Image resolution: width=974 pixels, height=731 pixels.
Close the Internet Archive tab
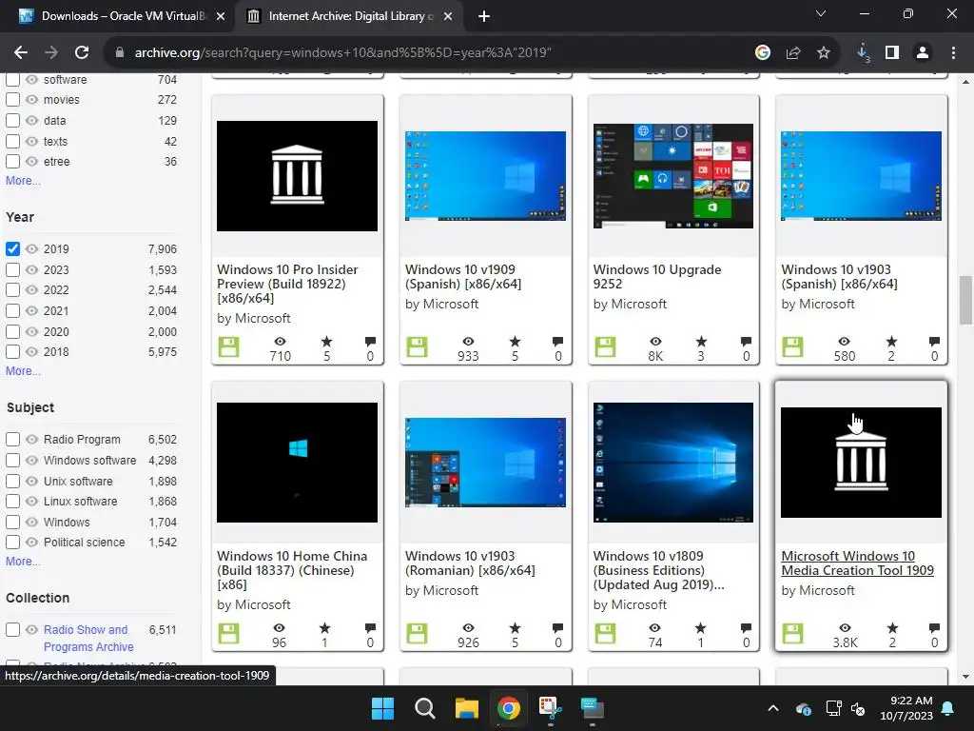click(448, 17)
